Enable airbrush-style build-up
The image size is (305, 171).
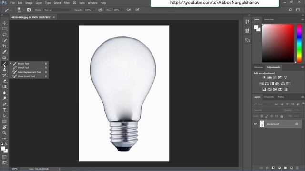[x=129, y=10]
